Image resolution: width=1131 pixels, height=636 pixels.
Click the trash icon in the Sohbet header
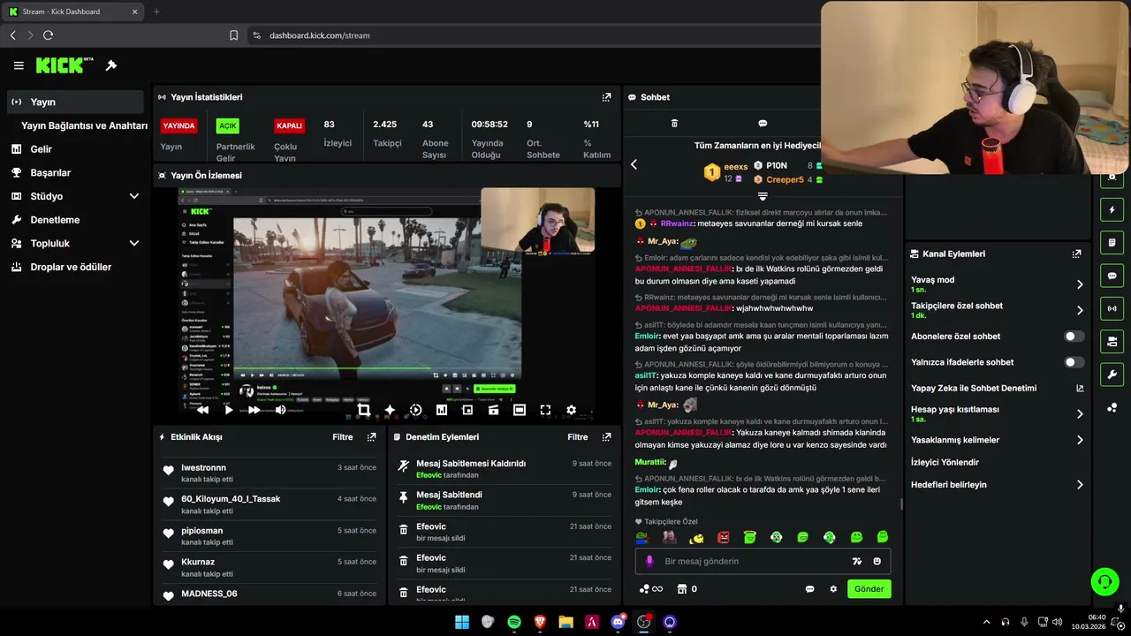click(x=674, y=124)
